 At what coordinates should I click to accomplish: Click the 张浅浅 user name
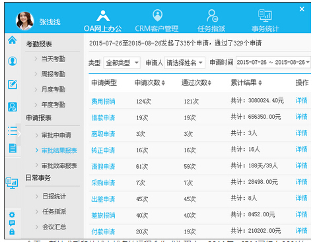click(50, 22)
